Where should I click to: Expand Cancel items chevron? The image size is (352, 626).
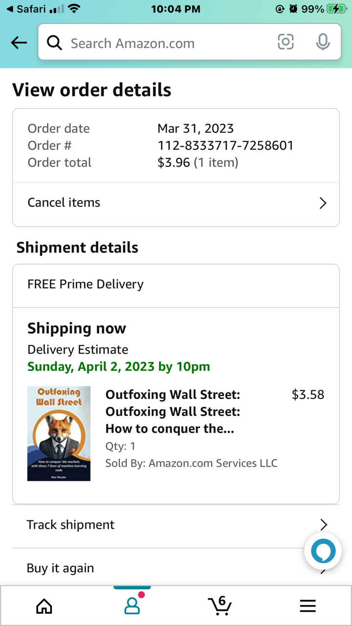(323, 203)
